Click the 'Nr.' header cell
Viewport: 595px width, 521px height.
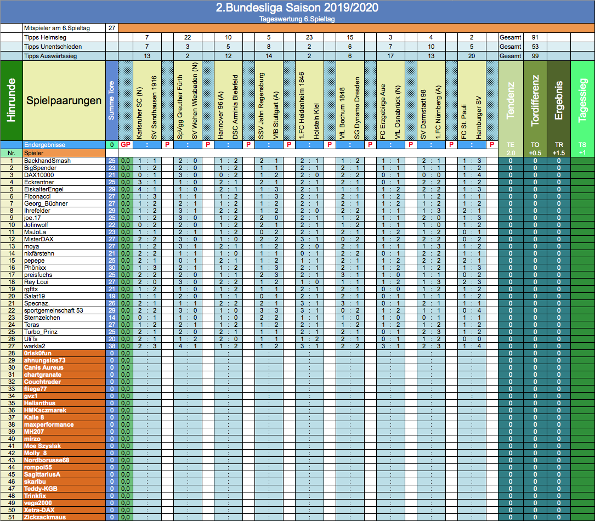12,154
